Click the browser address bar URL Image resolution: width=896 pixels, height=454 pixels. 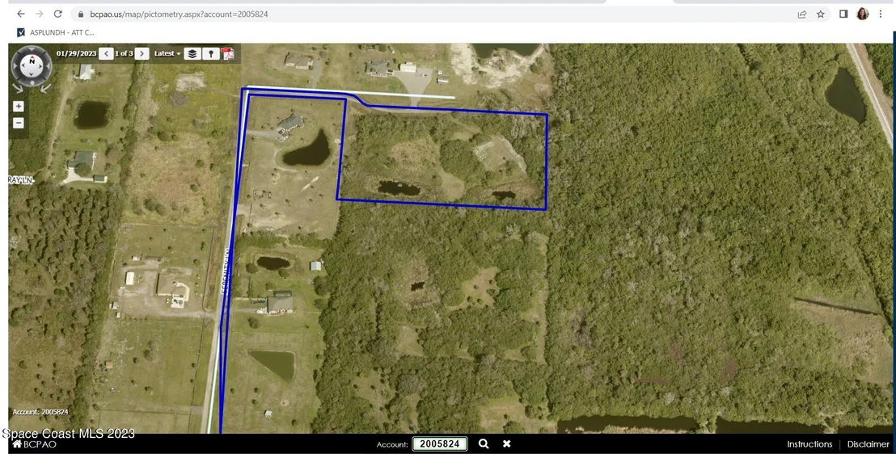[179, 15]
